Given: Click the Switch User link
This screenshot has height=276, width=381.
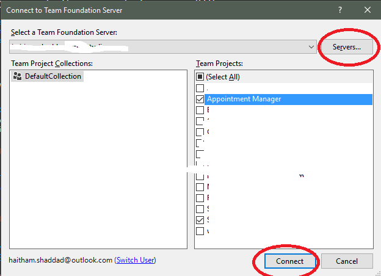Looking at the screenshot, I should (135, 260).
